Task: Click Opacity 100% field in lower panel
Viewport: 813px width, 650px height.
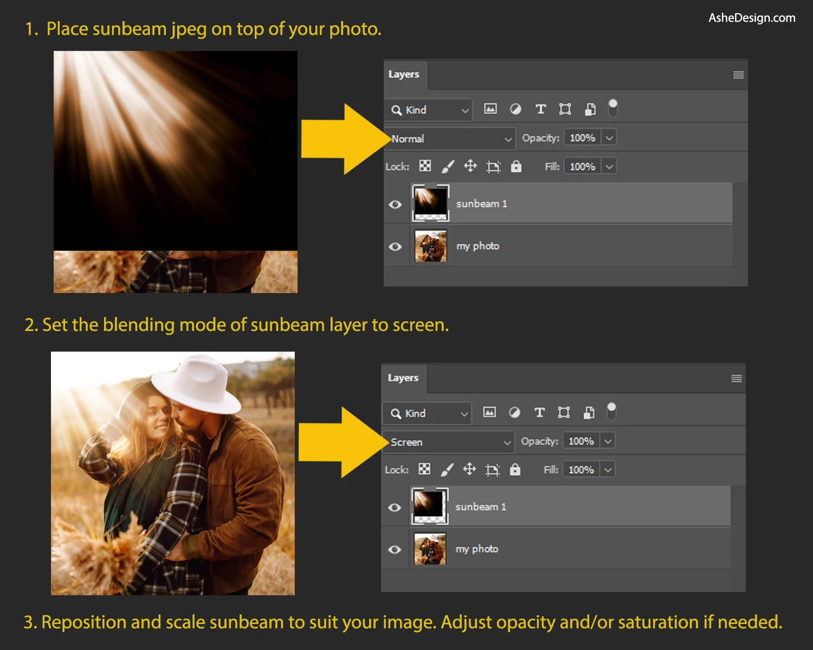Action: (582, 441)
